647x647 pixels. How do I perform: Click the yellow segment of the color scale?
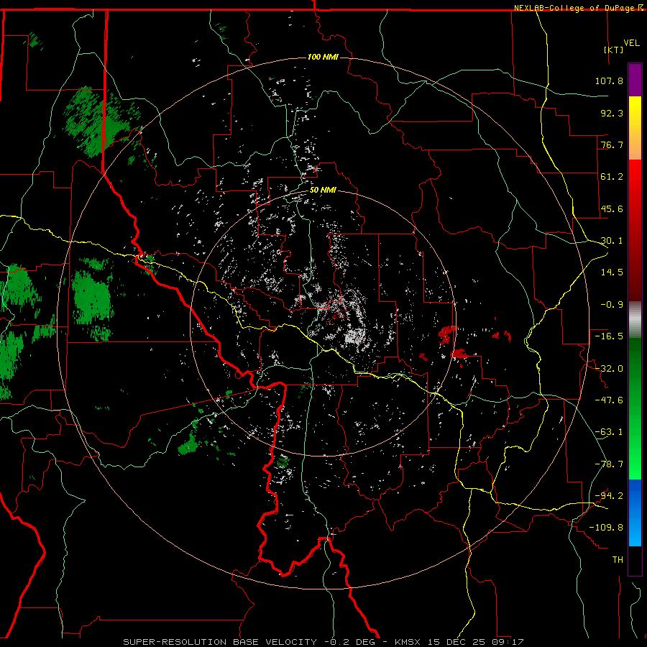click(x=635, y=128)
